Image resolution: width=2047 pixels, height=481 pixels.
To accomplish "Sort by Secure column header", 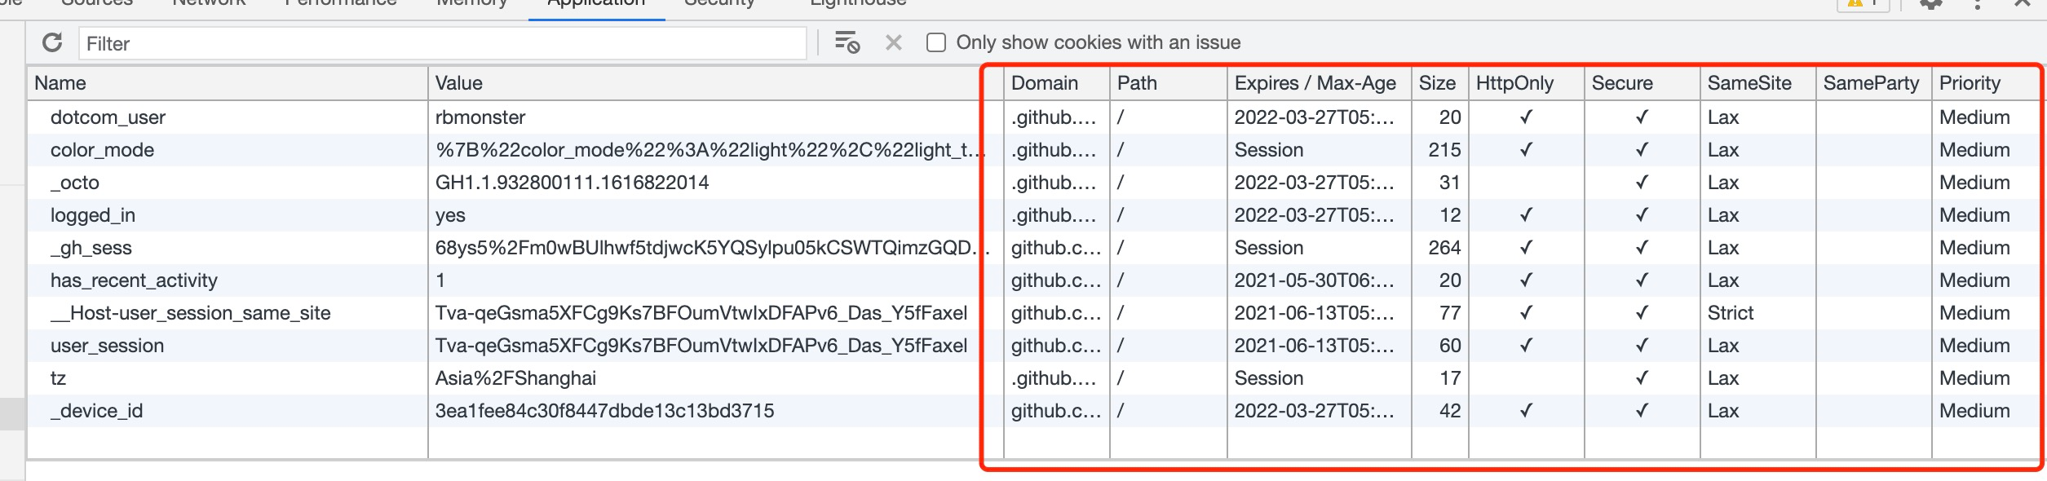I will [x=1642, y=83].
